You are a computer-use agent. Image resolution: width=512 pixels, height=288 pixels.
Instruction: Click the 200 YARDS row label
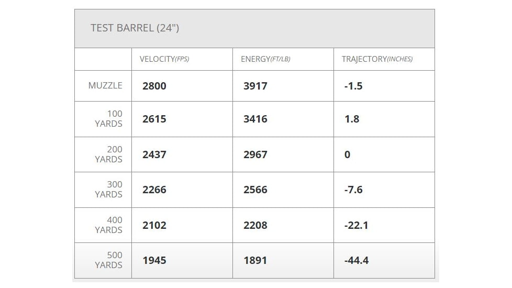click(x=109, y=154)
